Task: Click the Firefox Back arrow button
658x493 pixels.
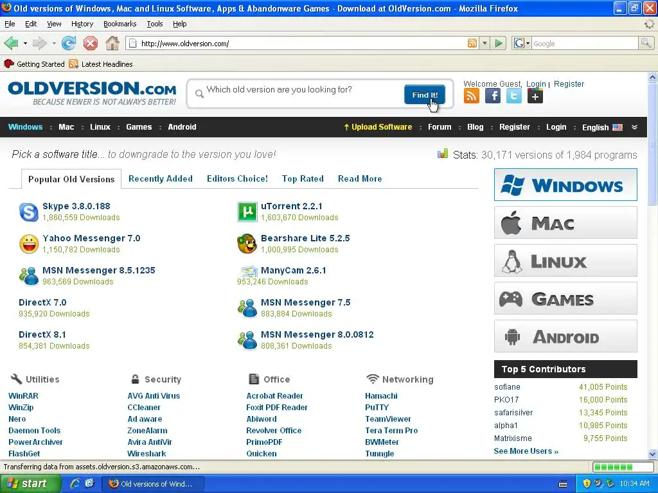Action: [x=11, y=43]
